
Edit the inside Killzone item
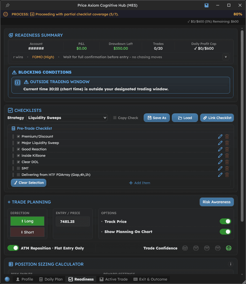(220, 156)
